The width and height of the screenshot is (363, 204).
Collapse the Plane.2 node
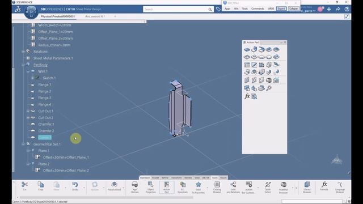coord(28,164)
